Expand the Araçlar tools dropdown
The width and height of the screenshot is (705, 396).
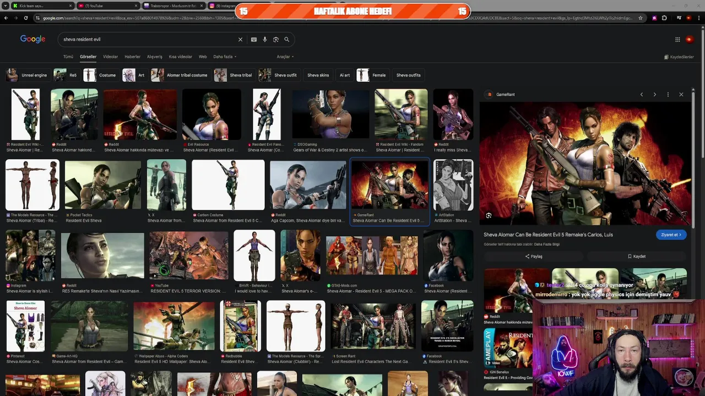[x=285, y=57]
